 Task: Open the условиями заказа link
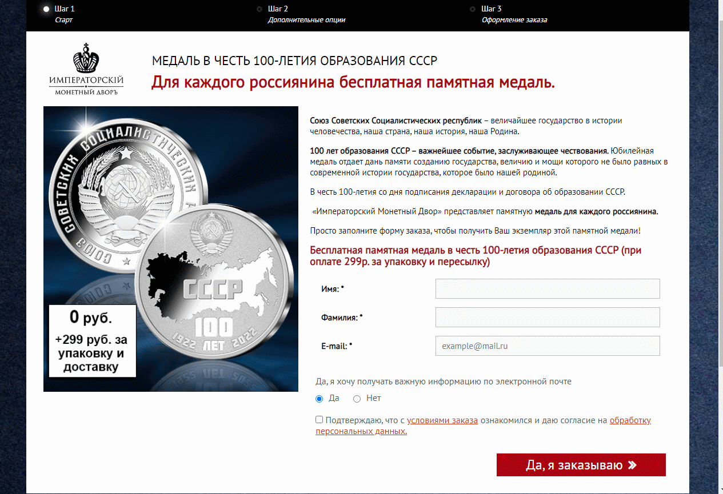tap(442, 420)
